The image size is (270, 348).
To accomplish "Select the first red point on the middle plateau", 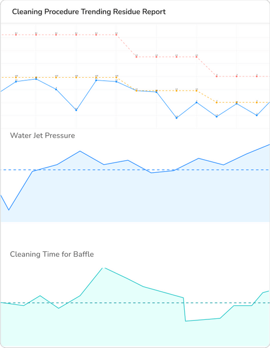I will [x=136, y=57].
